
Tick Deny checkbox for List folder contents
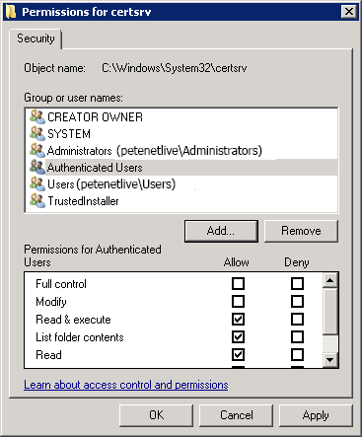[297, 336]
